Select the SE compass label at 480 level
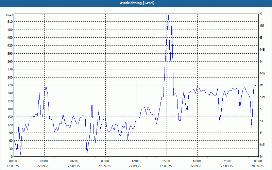 [262, 26]
